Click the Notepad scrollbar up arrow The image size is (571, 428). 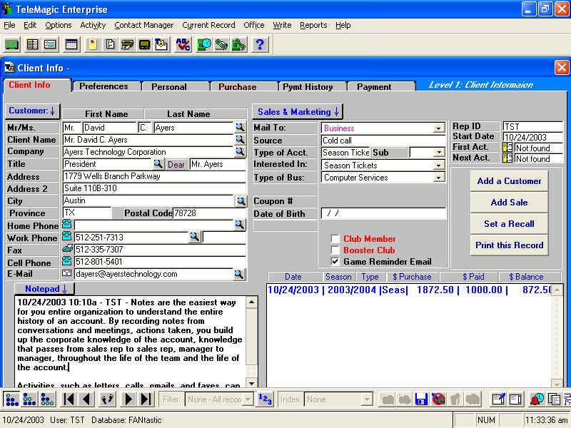click(252, 302)
